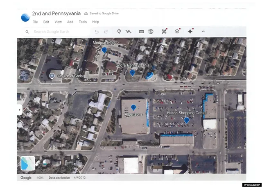Open the Tools menu

point(83,22)
